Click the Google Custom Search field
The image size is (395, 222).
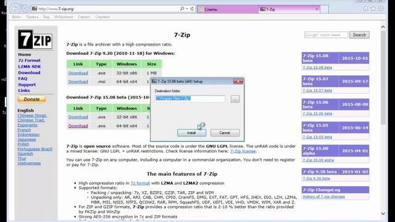[x=326, y=35]
